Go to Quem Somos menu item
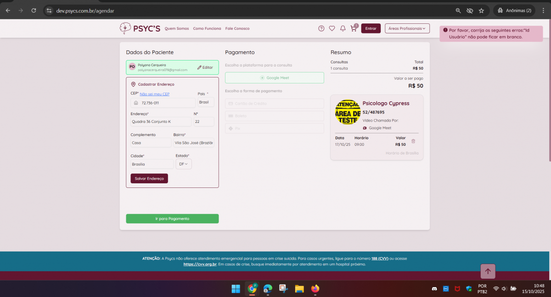This screenshot has width=551, height=297. 177,28
